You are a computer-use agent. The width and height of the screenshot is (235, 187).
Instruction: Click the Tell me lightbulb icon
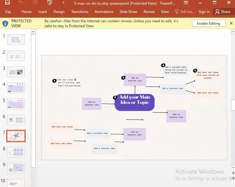click(x=177, y=11)
